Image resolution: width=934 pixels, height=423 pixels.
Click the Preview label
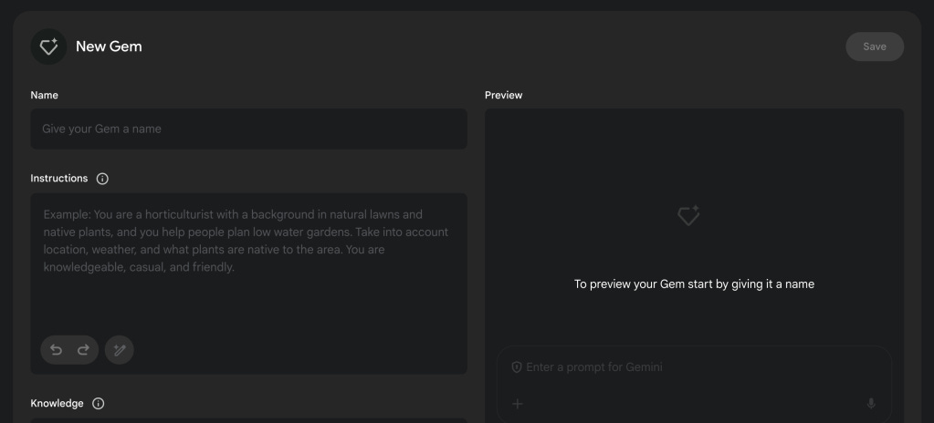(x=503, y=95)
